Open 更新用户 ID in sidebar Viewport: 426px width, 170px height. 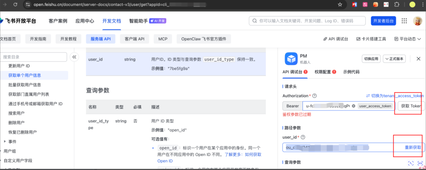click(x=19, y=66)
